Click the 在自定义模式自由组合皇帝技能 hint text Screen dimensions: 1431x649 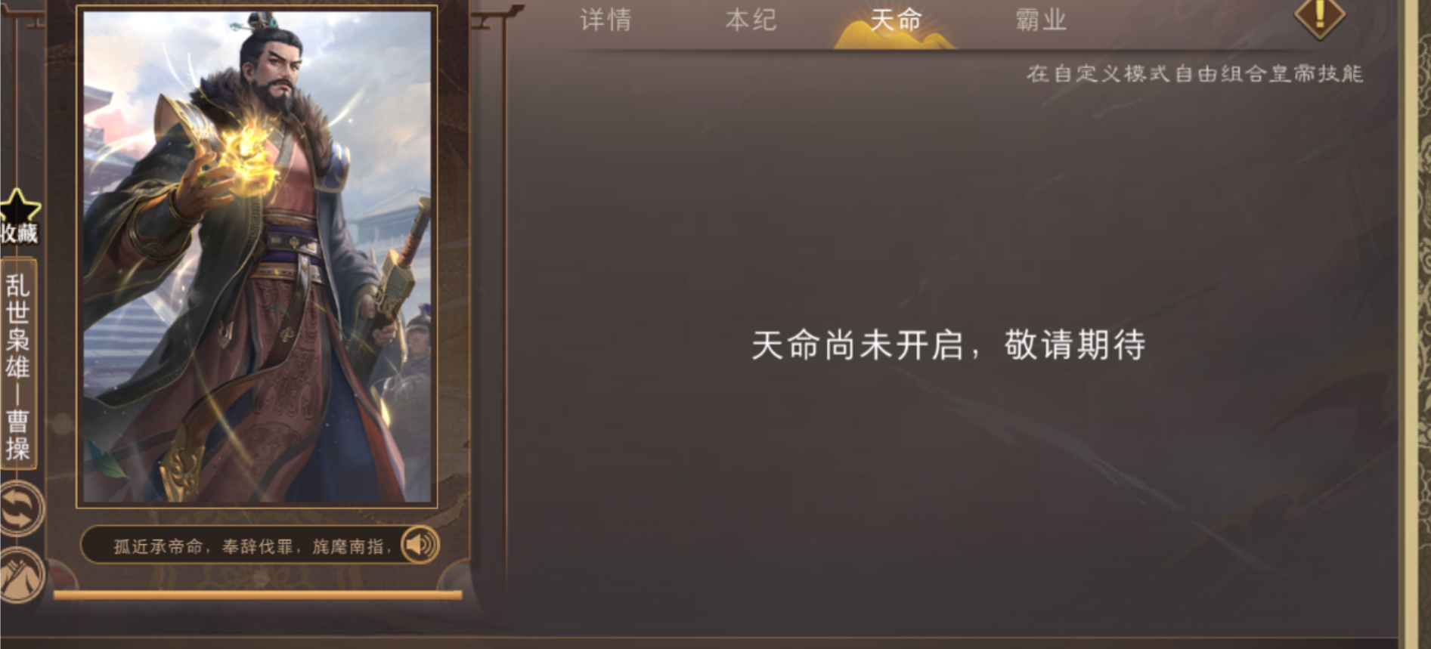1194,74
